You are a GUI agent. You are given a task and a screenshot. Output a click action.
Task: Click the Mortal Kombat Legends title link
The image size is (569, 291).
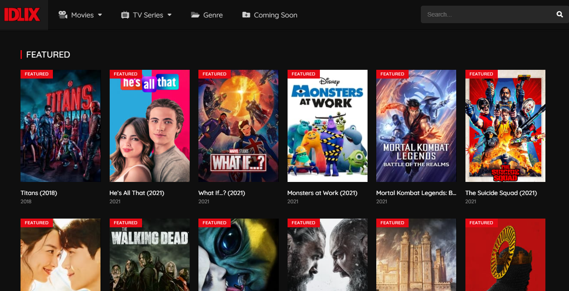pos(416,193)
